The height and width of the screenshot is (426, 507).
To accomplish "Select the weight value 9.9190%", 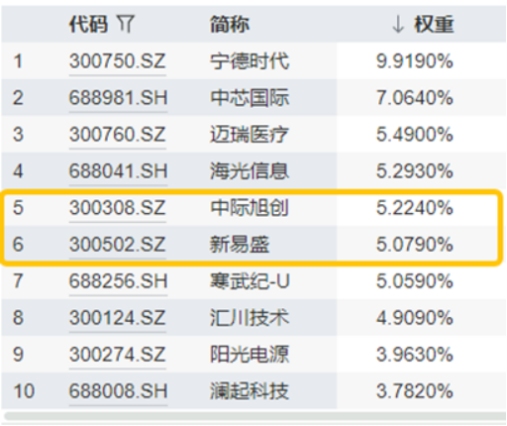I will click(x=415, y=61).
